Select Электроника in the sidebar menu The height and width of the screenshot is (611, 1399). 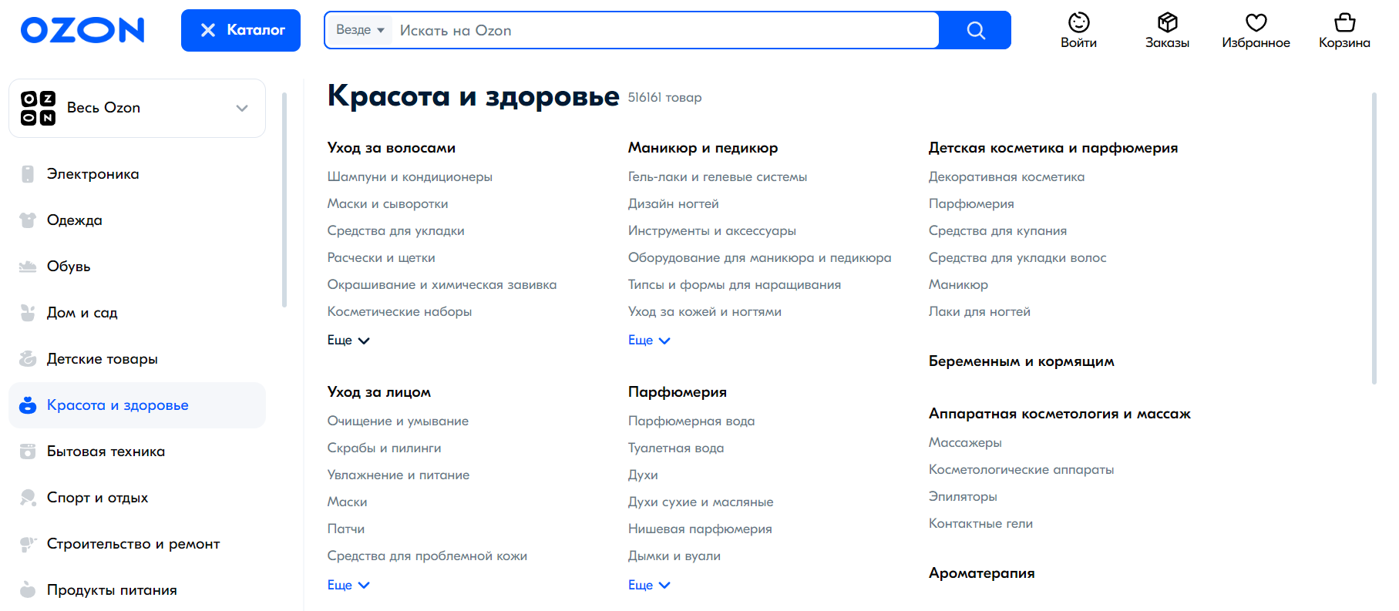[137, 174]
